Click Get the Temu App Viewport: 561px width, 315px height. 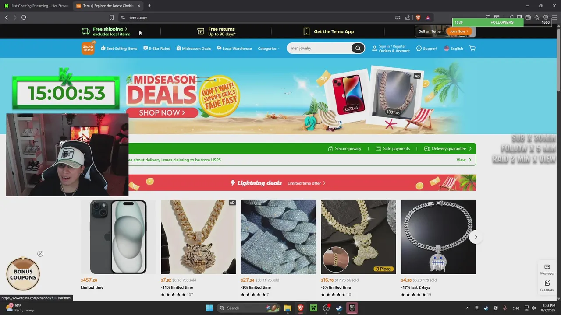tap(329, 31)
